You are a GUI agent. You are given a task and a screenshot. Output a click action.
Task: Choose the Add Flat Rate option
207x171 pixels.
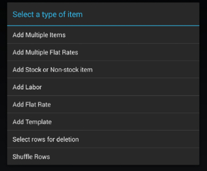tap(103, 104)
